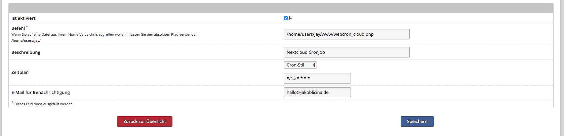
Task: Click the red required asterisk beside Befehl
Action: coord(27,27)
